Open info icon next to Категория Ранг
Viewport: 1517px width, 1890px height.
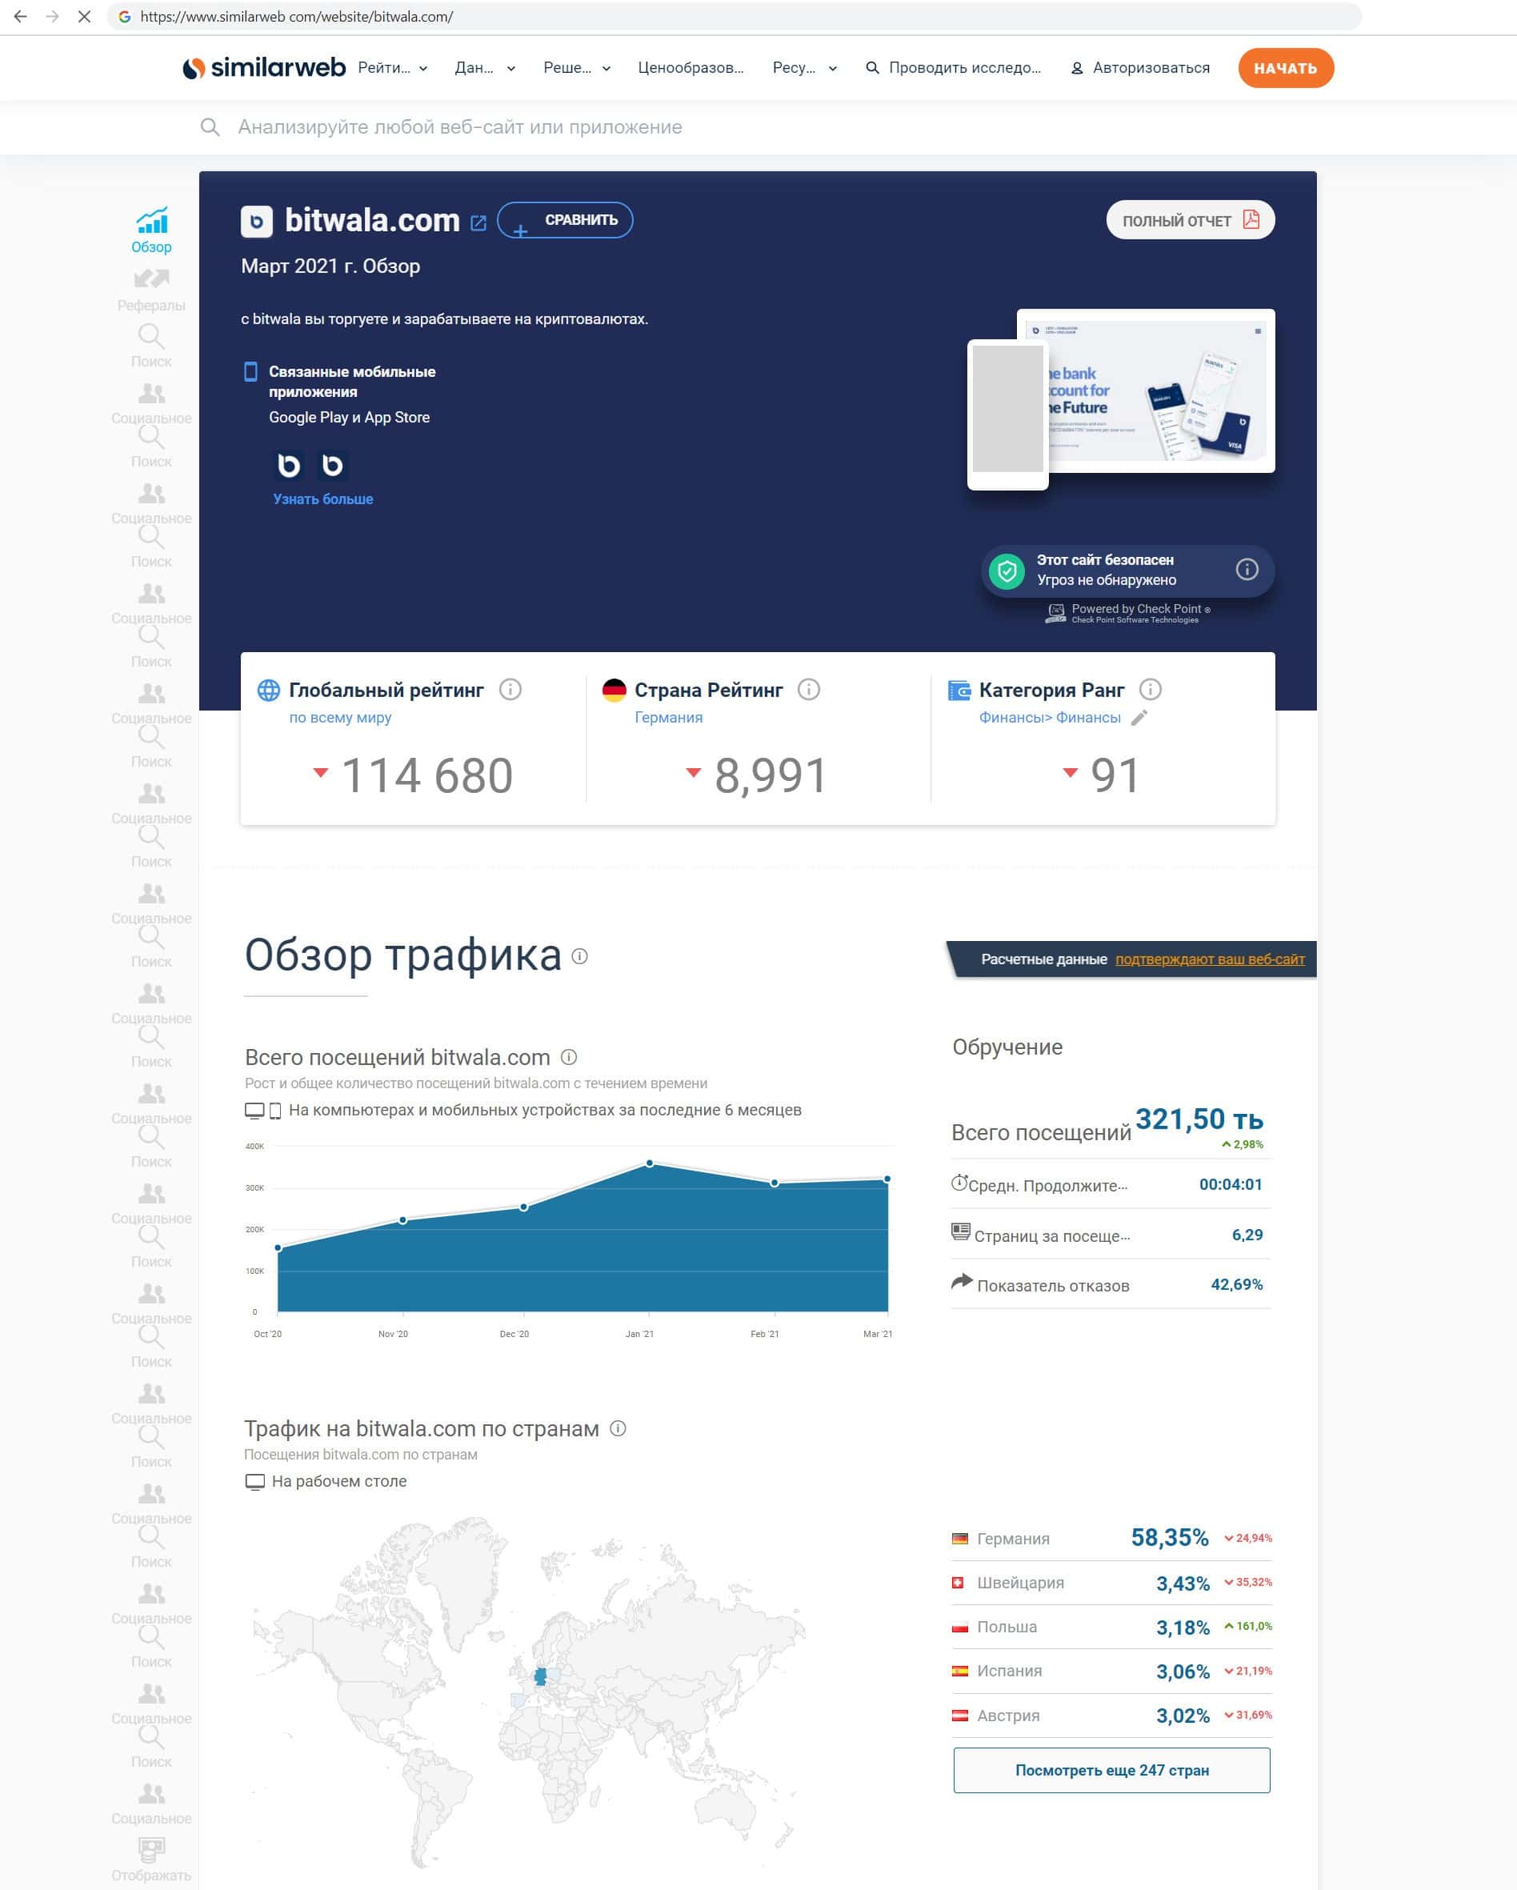[x=1151, y=690]
